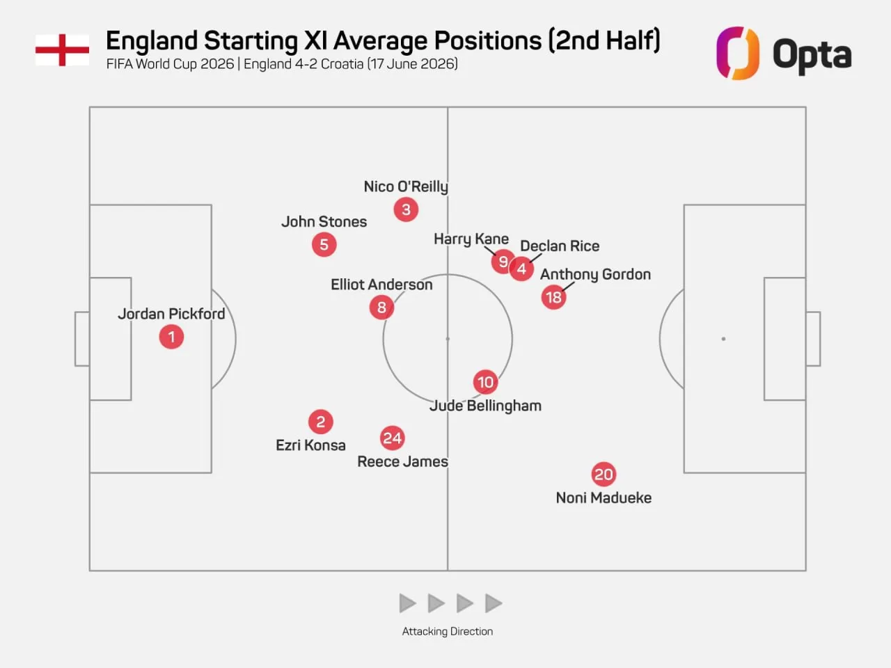891x668 pixels.
Task: Click Nico O'Reilly's number 3 marker
Action: [x=406, y=209]
